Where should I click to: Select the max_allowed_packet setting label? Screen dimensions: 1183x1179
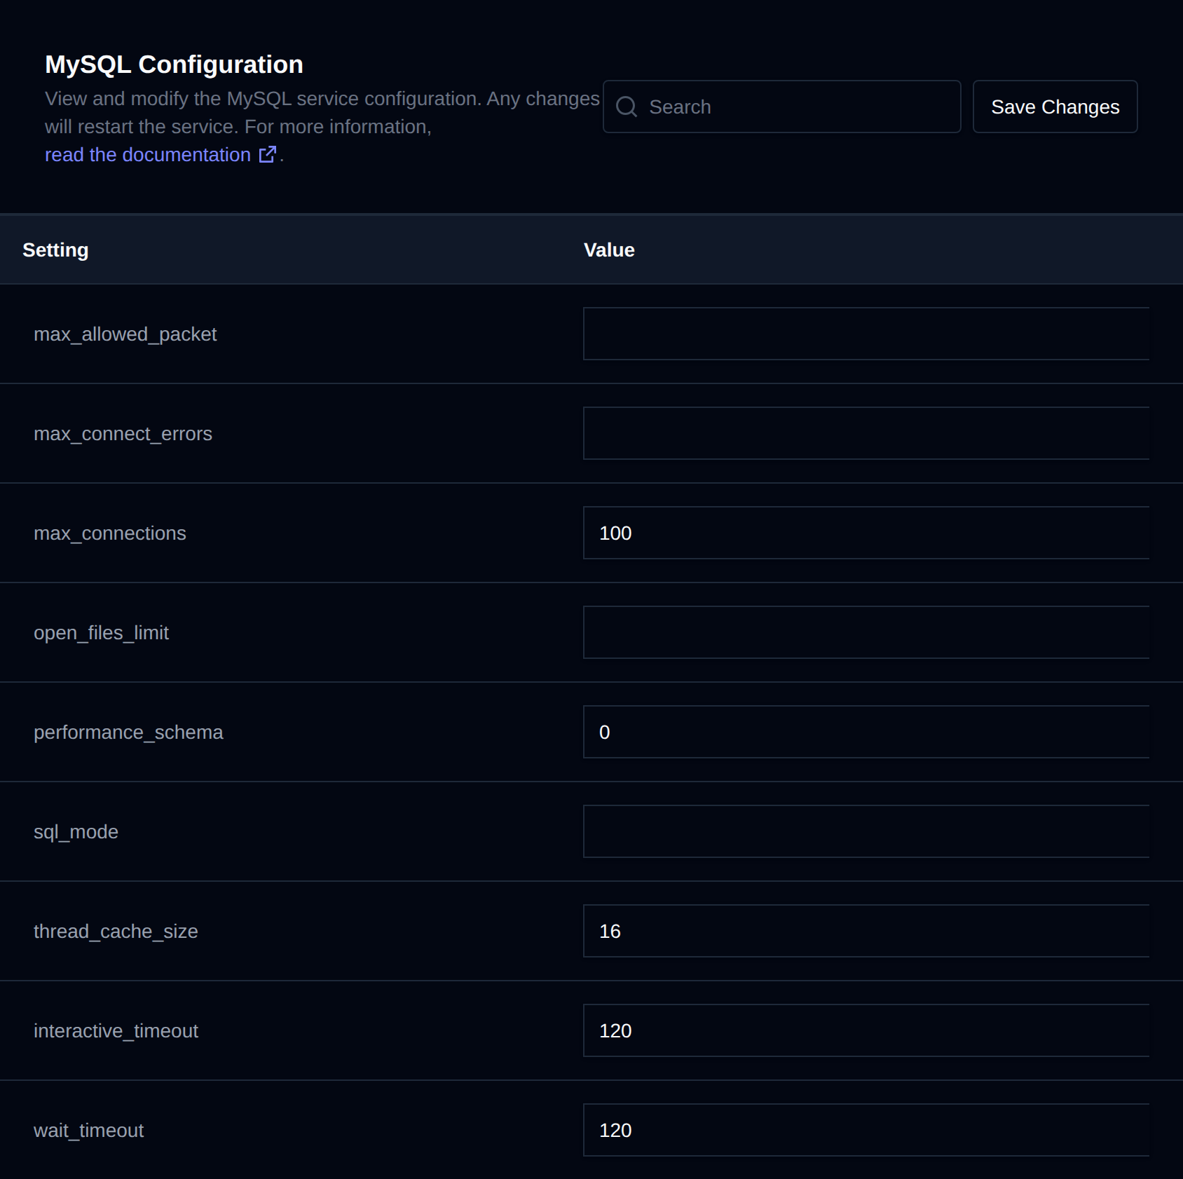pyautogui.click(x=125, y=334)
